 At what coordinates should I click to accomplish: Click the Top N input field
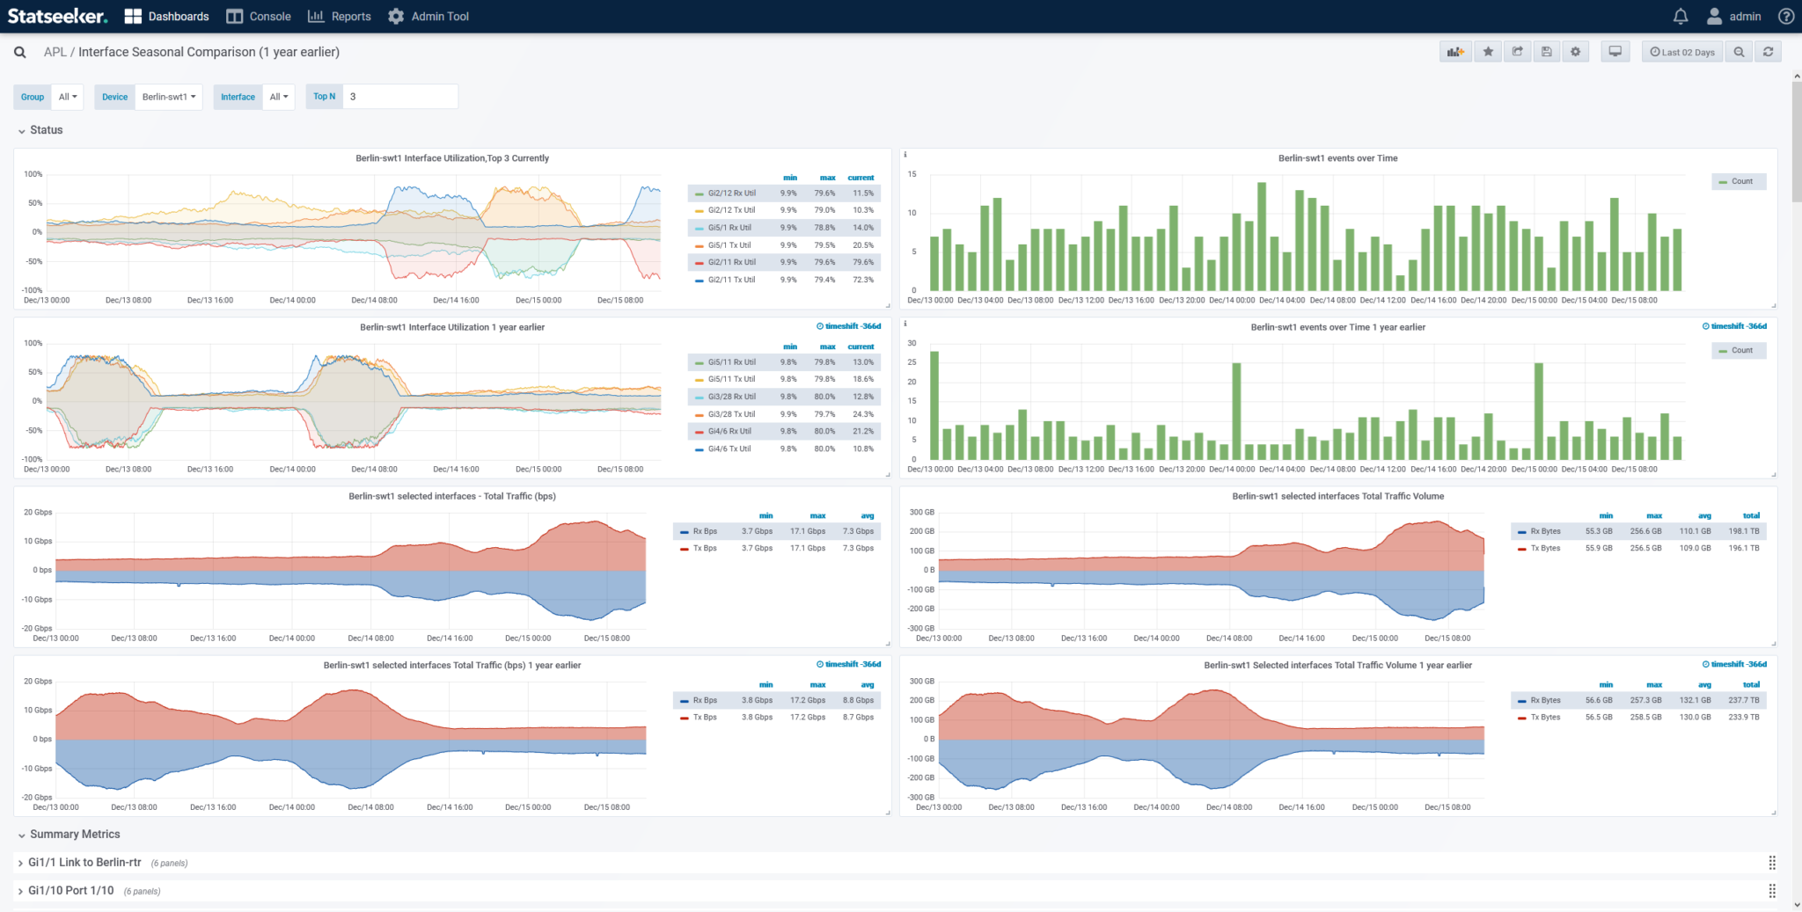coord(400,97)
